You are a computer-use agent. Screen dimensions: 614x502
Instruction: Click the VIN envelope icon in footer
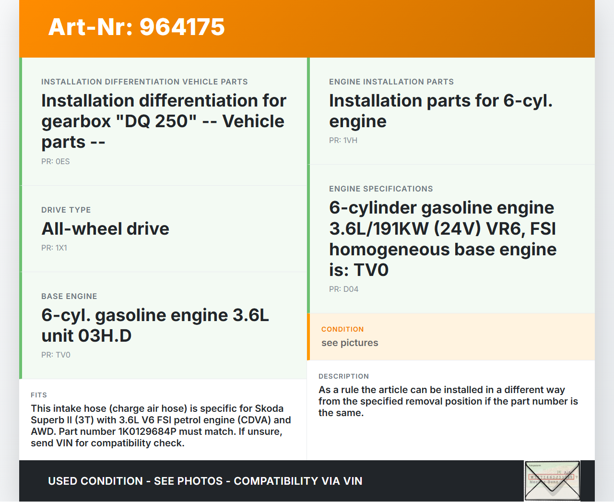point(552,481)
